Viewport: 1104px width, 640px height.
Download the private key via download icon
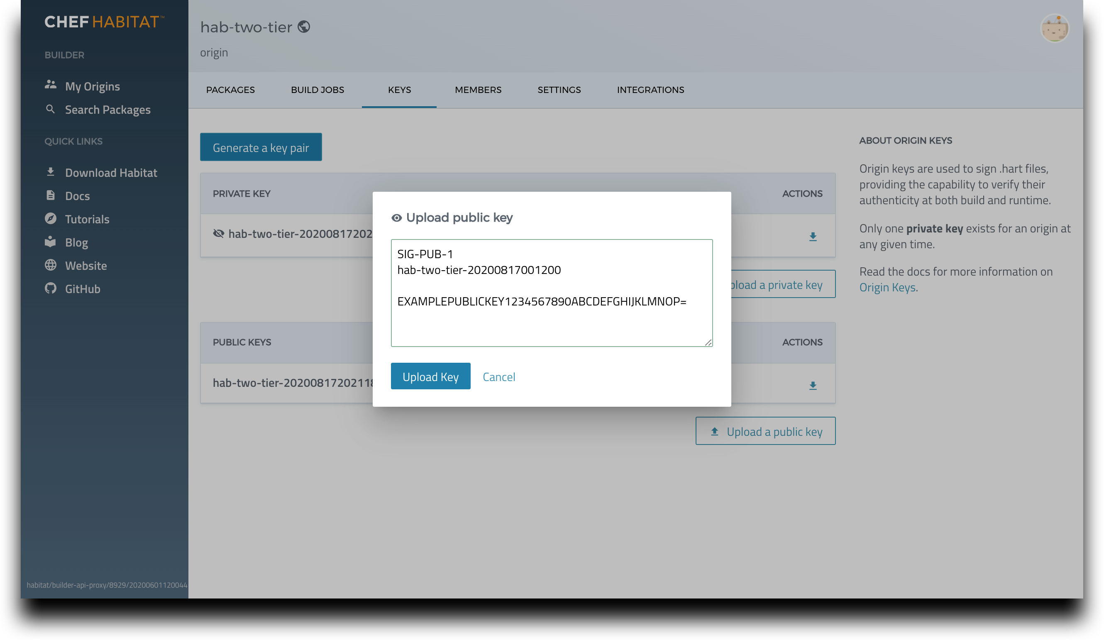tap(813, 237)
